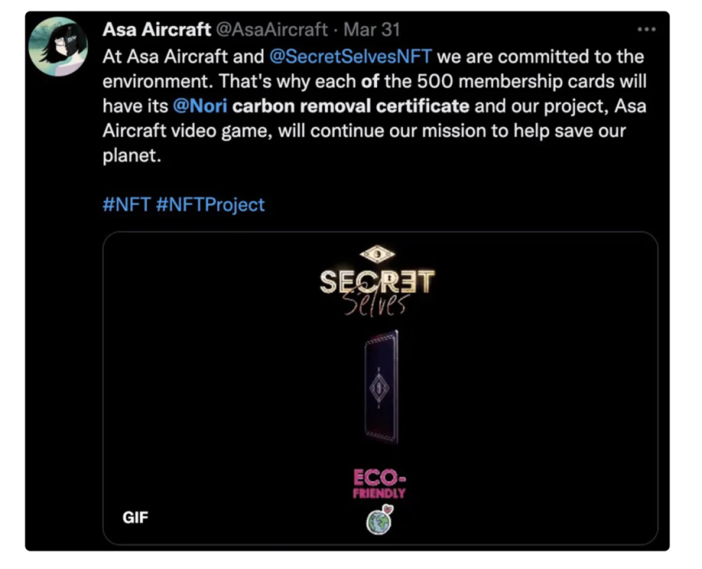Open the Asa Aircraft display name link
Screen dimensions: 702x569
pyautogui.click(x=157, y=29)
